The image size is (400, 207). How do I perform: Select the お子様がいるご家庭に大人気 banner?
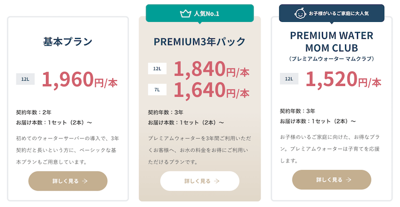pos(331,13)
